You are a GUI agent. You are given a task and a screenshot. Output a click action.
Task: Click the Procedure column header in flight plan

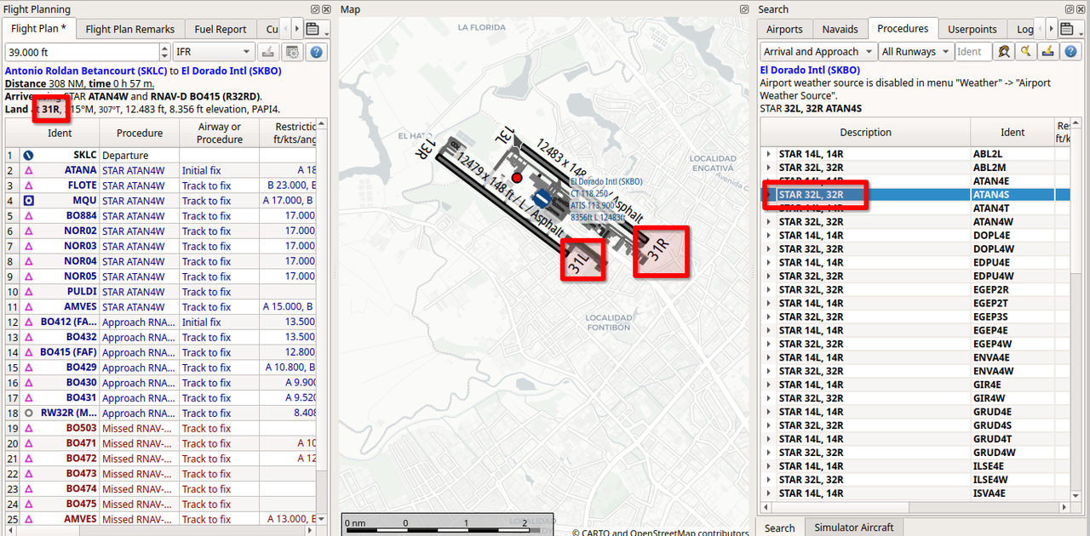(140, 133)
